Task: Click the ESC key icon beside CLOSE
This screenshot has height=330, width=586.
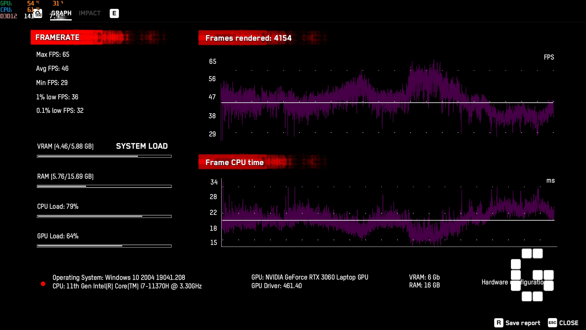Action: click(552, 323)
